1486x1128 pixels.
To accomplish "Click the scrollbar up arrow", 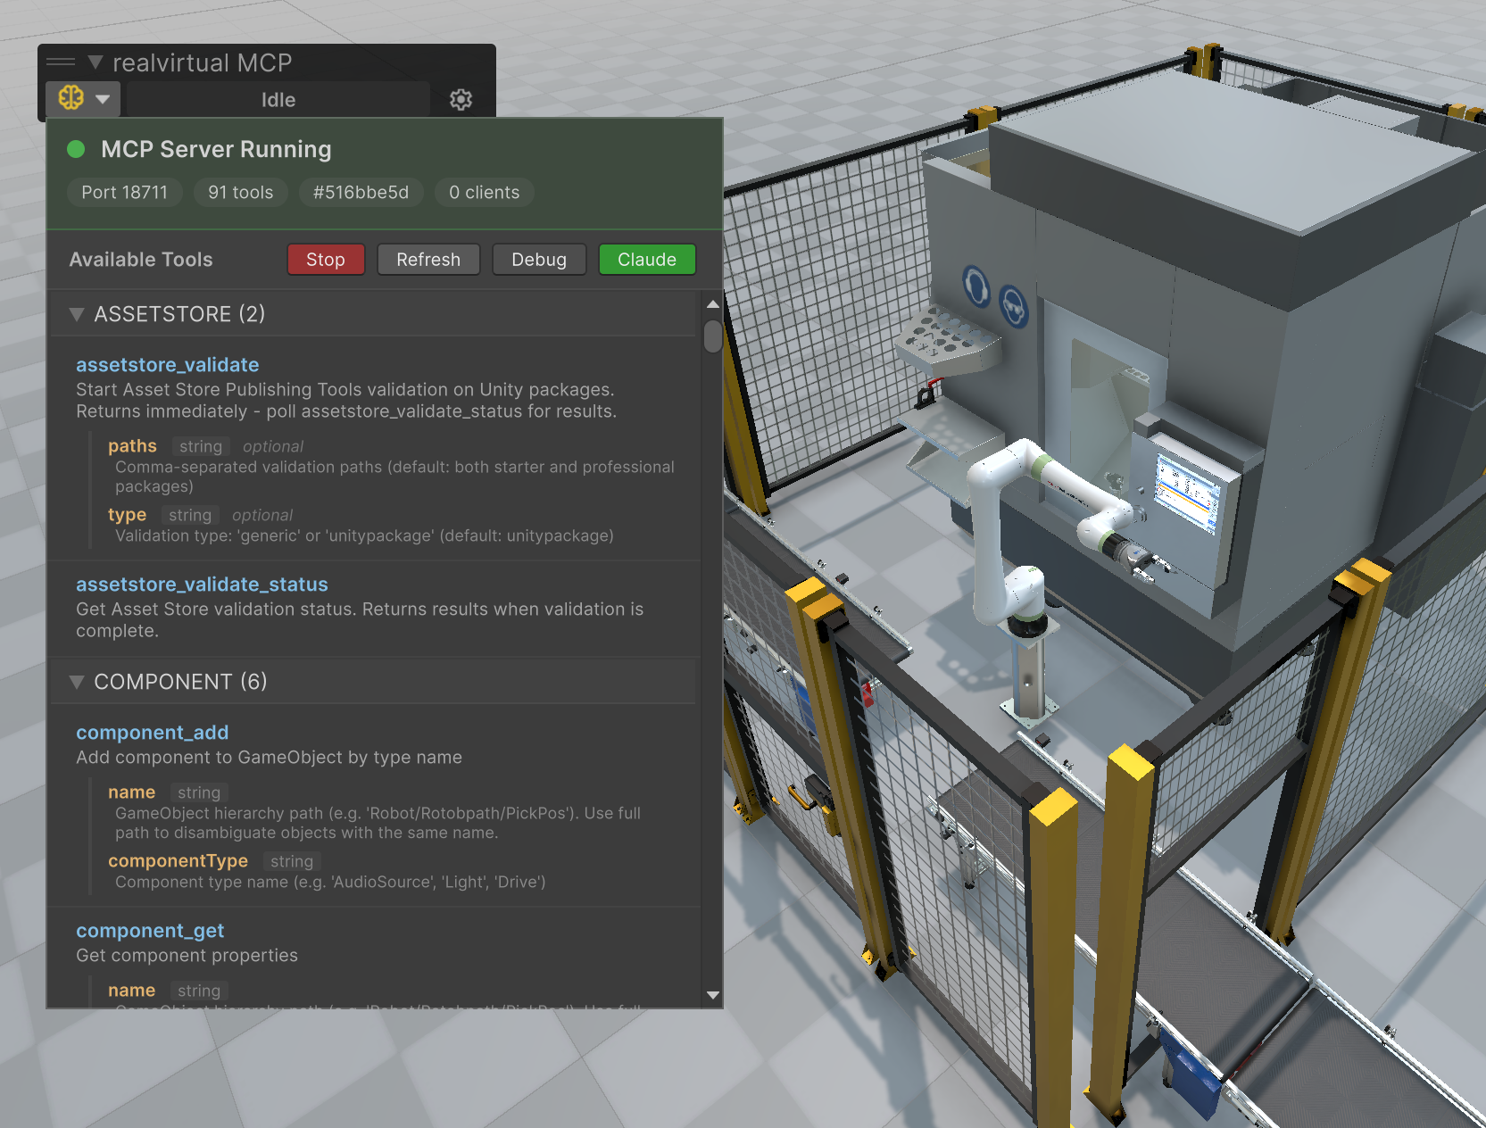I will click(712, 304).
